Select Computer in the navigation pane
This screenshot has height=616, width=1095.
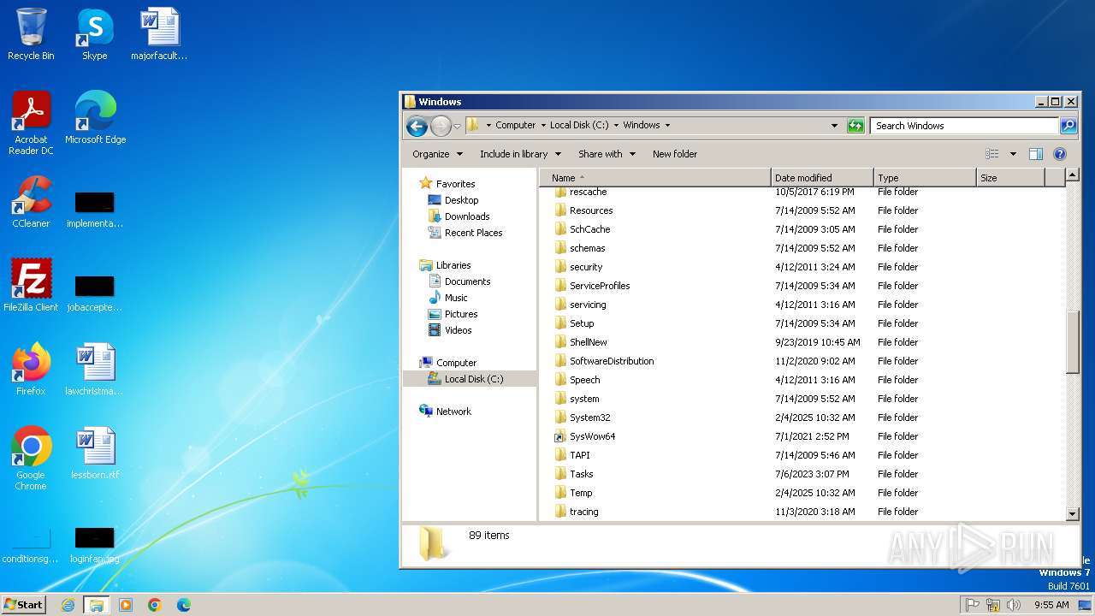tap(456, 363)
